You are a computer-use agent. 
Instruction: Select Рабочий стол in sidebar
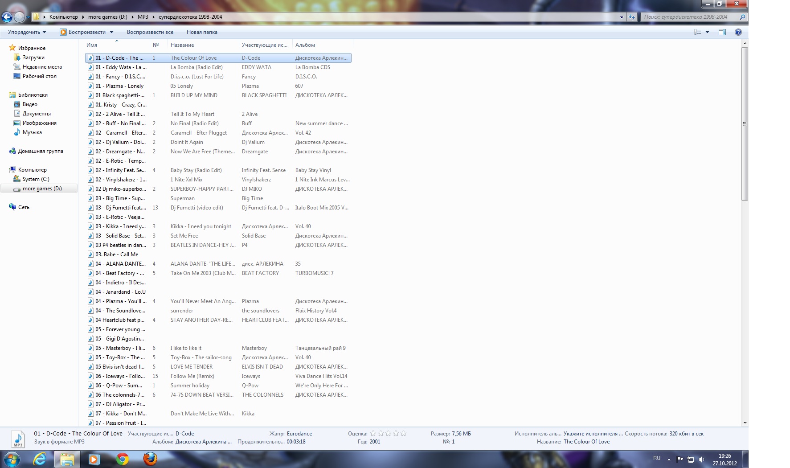pyautogui.click(x=40, y=76)
